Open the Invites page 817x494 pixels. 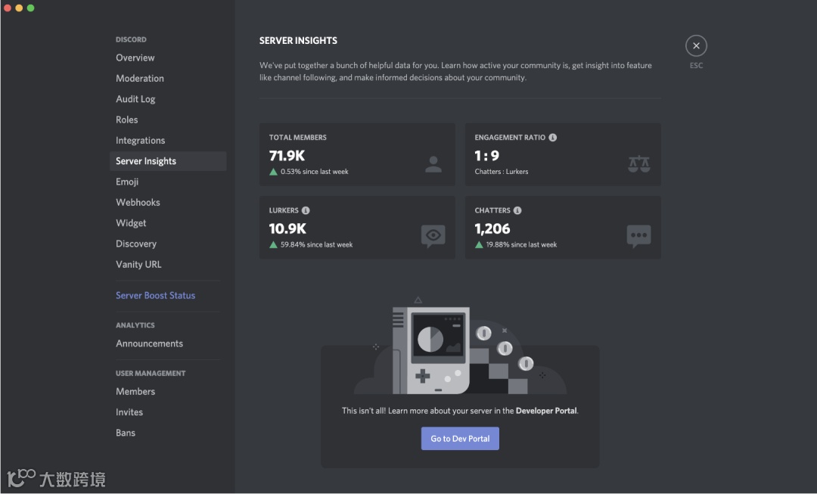point(129,412)
